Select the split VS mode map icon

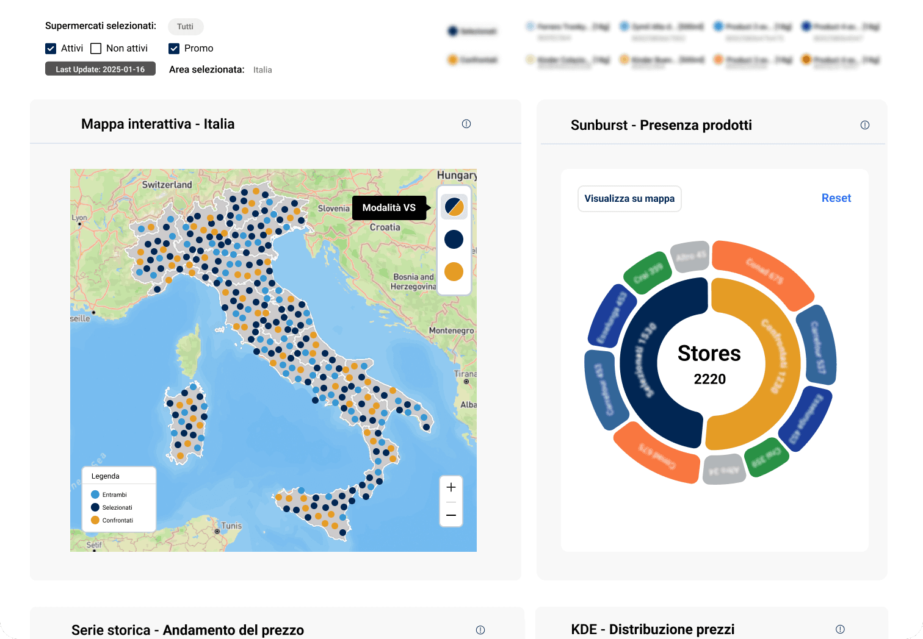[x=454, y=207]
